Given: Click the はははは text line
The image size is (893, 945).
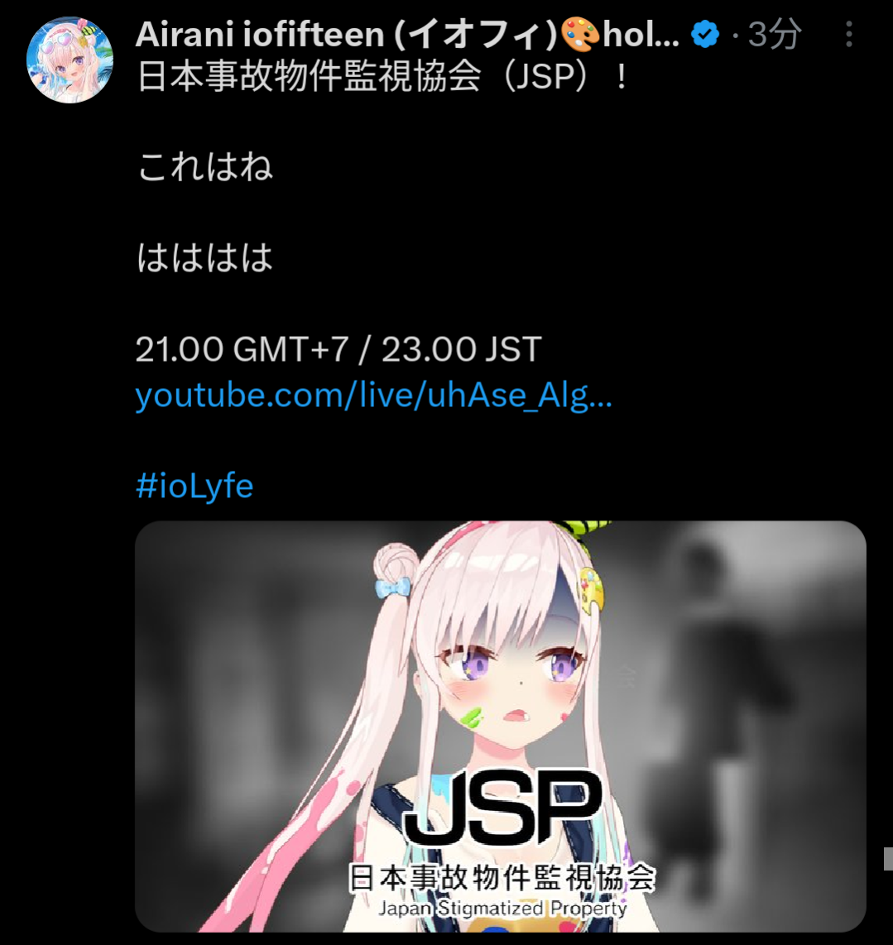Looking at the screenshot, I should click(x=205, y=258).
